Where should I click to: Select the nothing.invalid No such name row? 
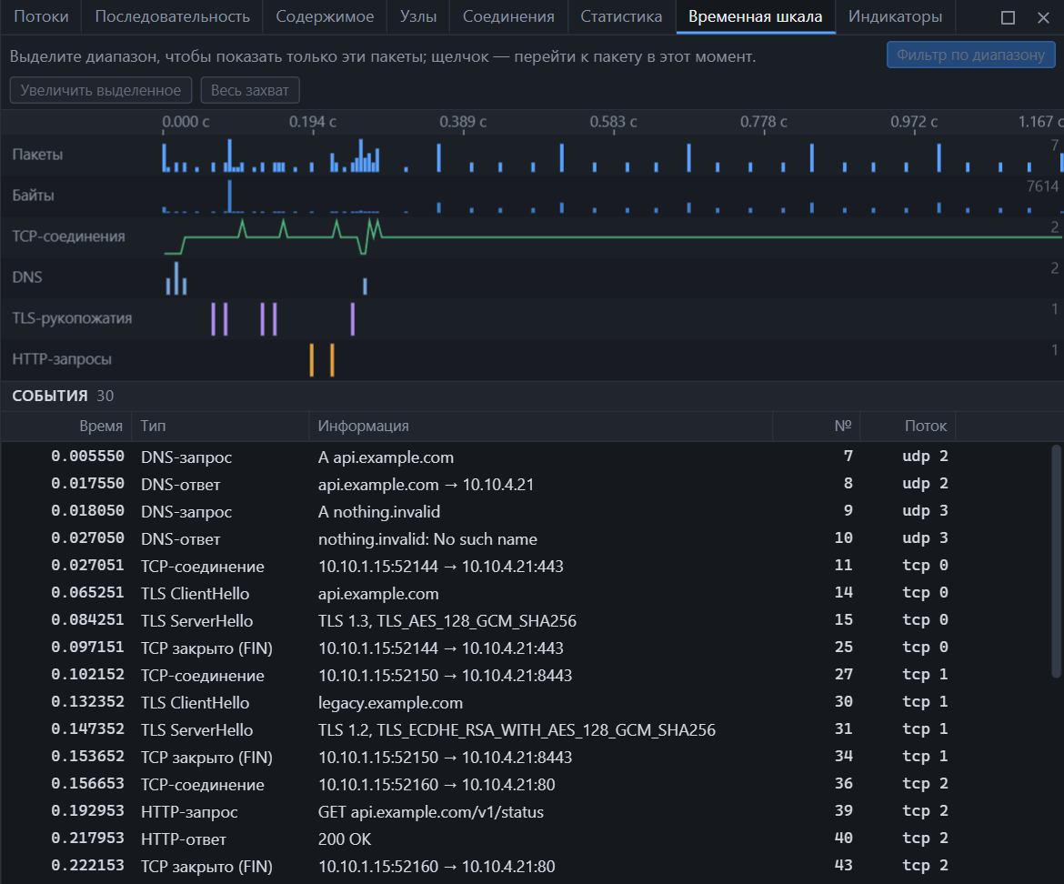click(x=526, y=538)
